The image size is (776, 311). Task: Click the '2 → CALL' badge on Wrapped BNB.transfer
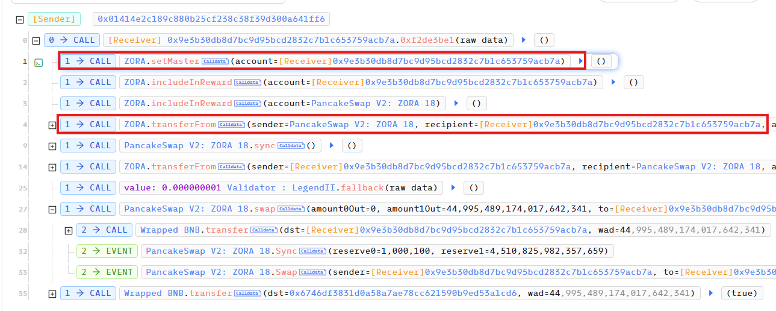click(x=104, y=230)
